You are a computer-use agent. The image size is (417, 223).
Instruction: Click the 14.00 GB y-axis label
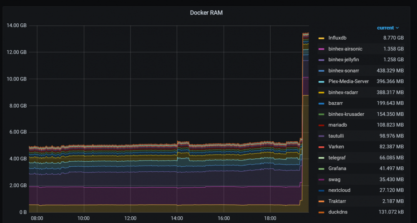17,25
